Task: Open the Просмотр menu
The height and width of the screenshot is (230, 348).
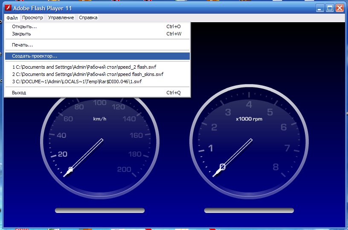Action: click(32, 17)
